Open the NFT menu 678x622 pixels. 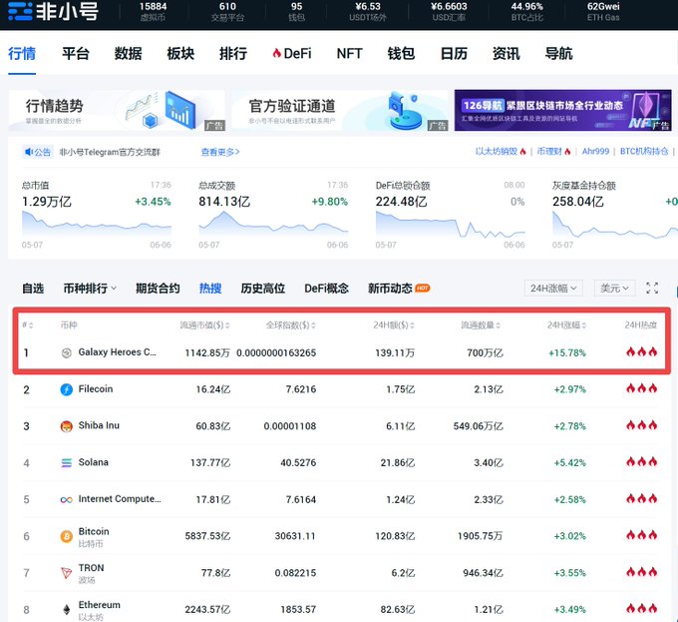click(x=349, y=54)
